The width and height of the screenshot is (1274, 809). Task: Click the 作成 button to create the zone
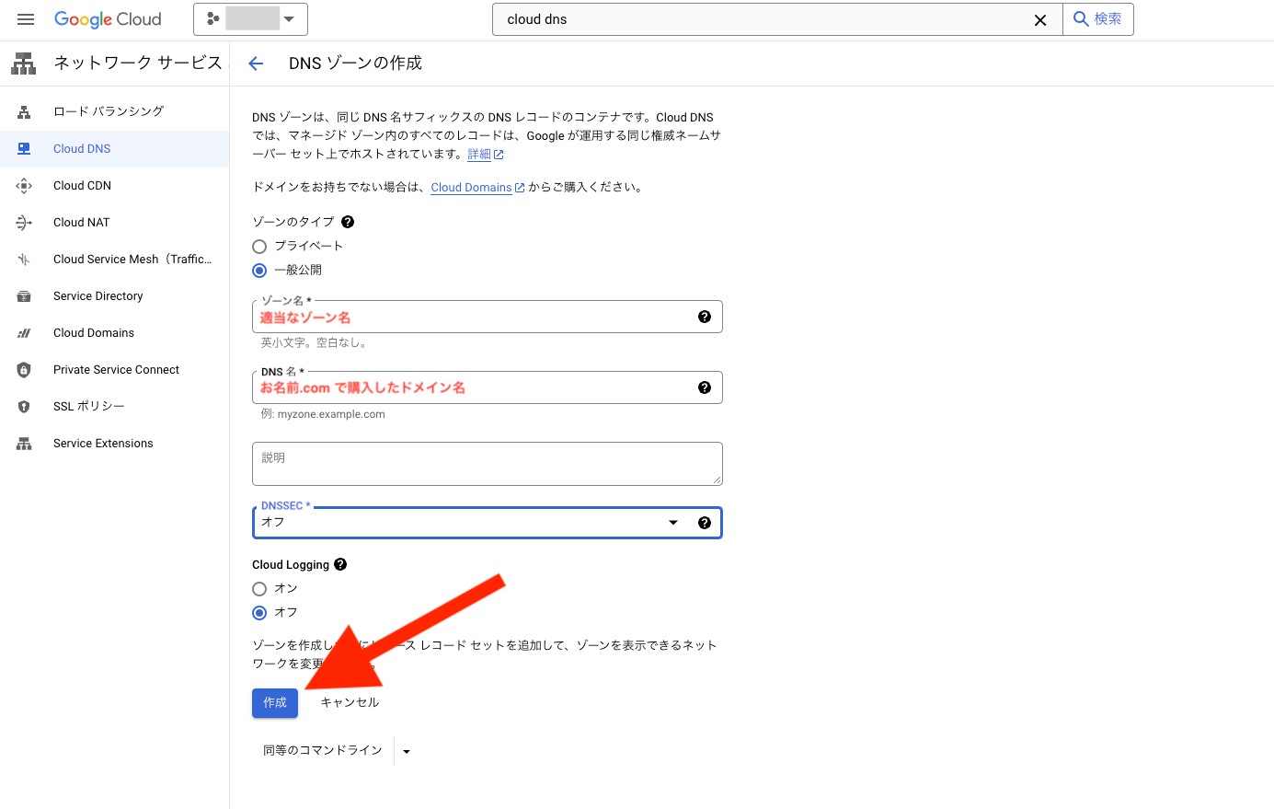tap(274, 702)
